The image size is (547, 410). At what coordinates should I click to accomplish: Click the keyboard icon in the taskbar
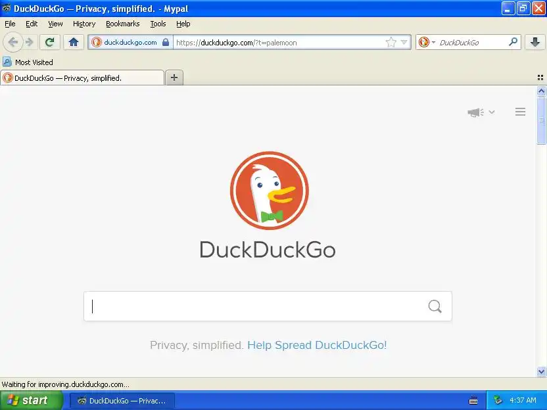click(x=473, y=400)
